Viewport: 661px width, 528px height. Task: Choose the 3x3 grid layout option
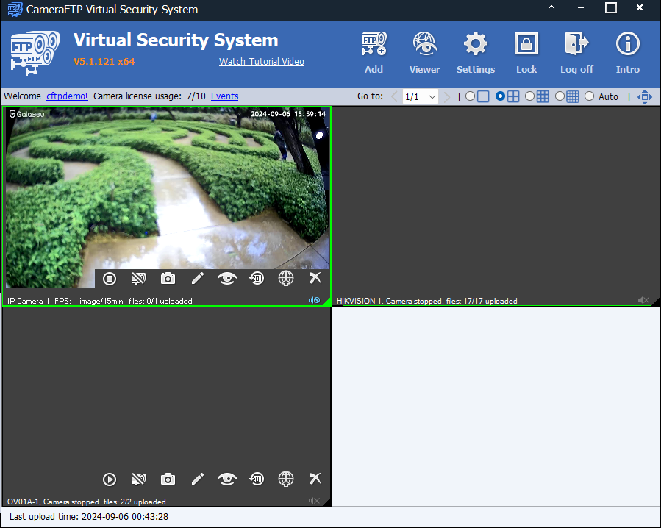tap(530, 96)
